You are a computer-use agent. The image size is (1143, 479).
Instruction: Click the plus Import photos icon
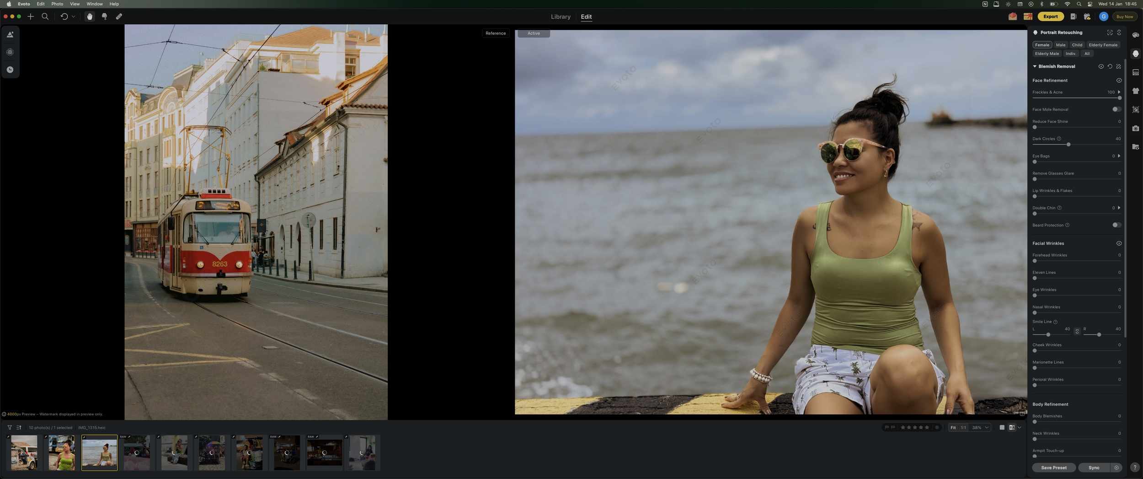[x=31, y=16]
